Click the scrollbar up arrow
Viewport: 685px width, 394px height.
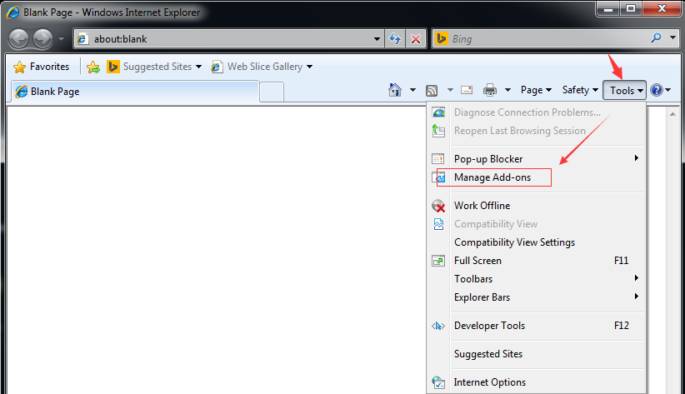[672, 113]
